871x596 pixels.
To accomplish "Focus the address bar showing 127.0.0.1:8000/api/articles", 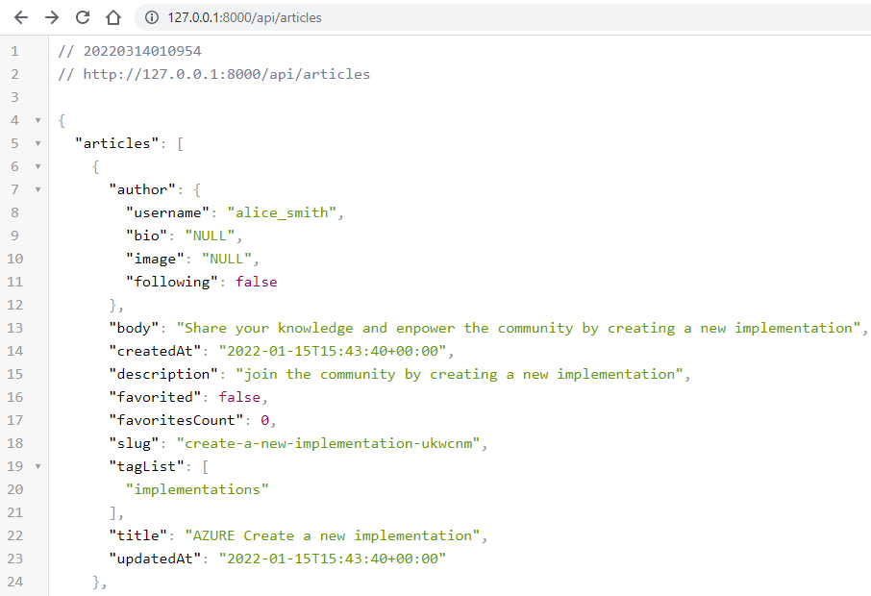I will pos(502,17).
